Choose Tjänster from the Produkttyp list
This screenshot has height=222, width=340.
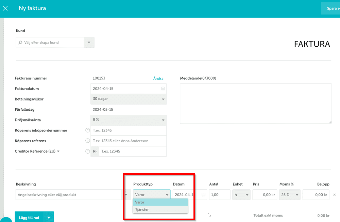point(160,209)
